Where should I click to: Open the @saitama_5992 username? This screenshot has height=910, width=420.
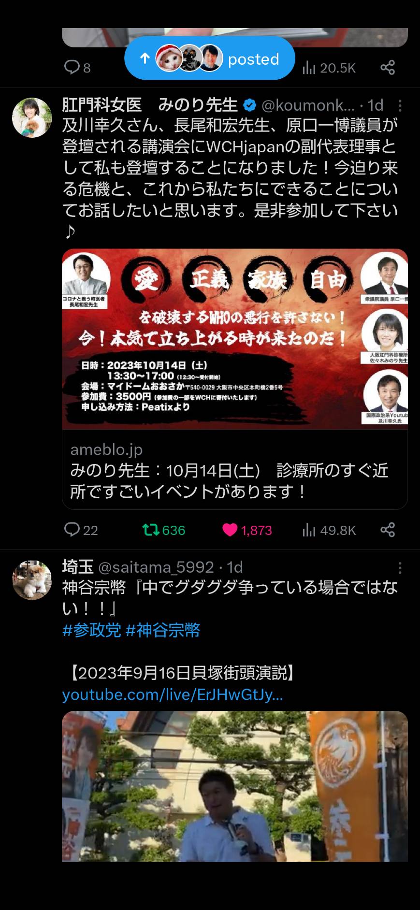coord(156,567)
